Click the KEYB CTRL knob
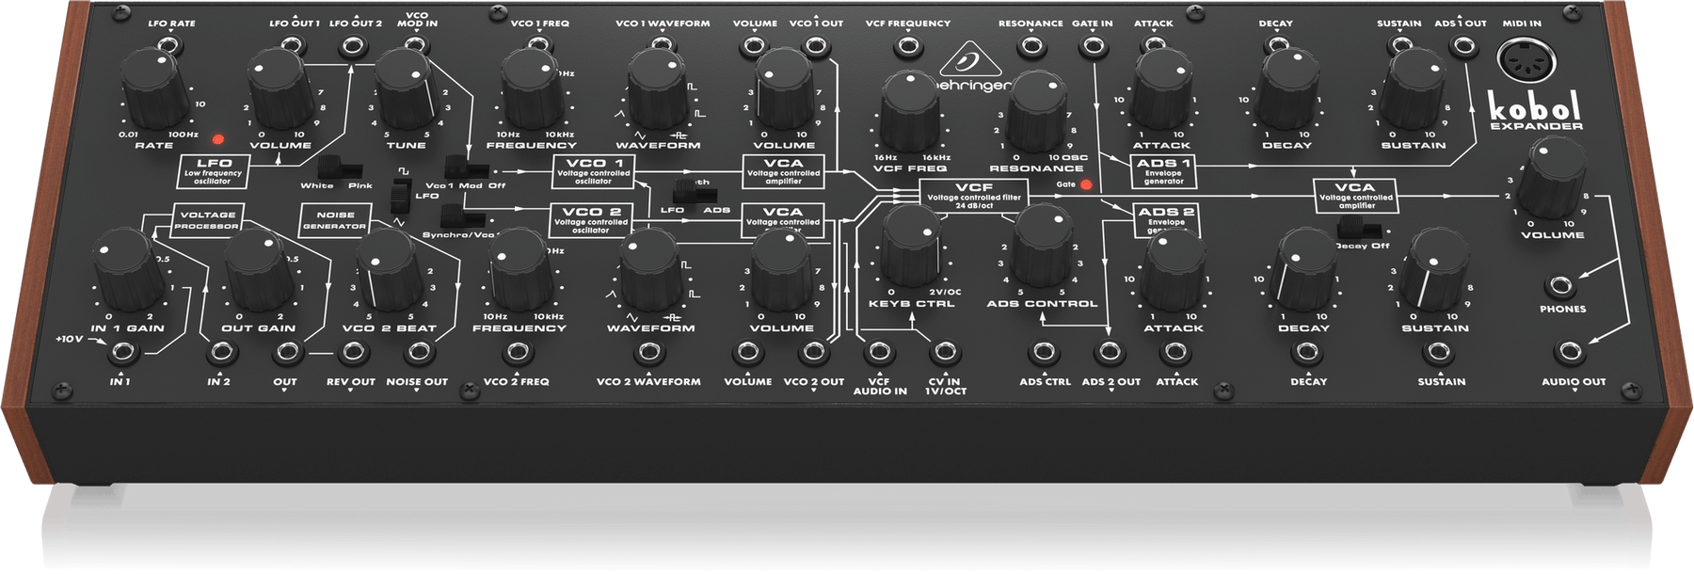 pyautogui.click(x=910, y=247)
